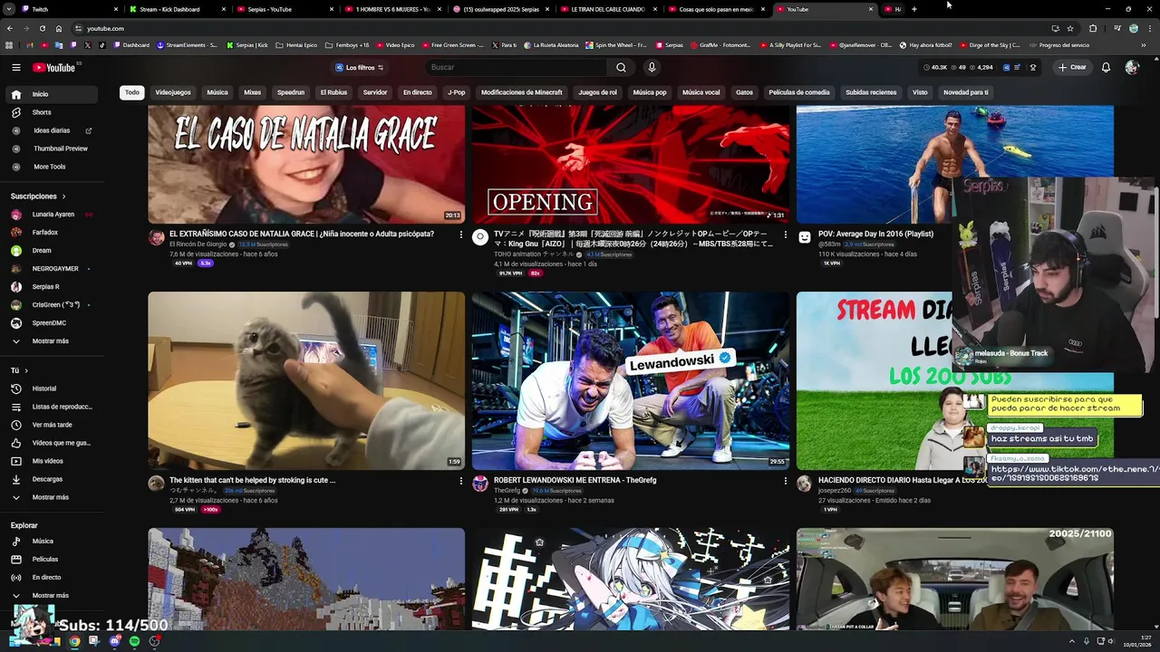Image resolution: width=1160 pixels, height=652 pixels.
Task: Open the Los filtros extension button
Action: (360, 67)
